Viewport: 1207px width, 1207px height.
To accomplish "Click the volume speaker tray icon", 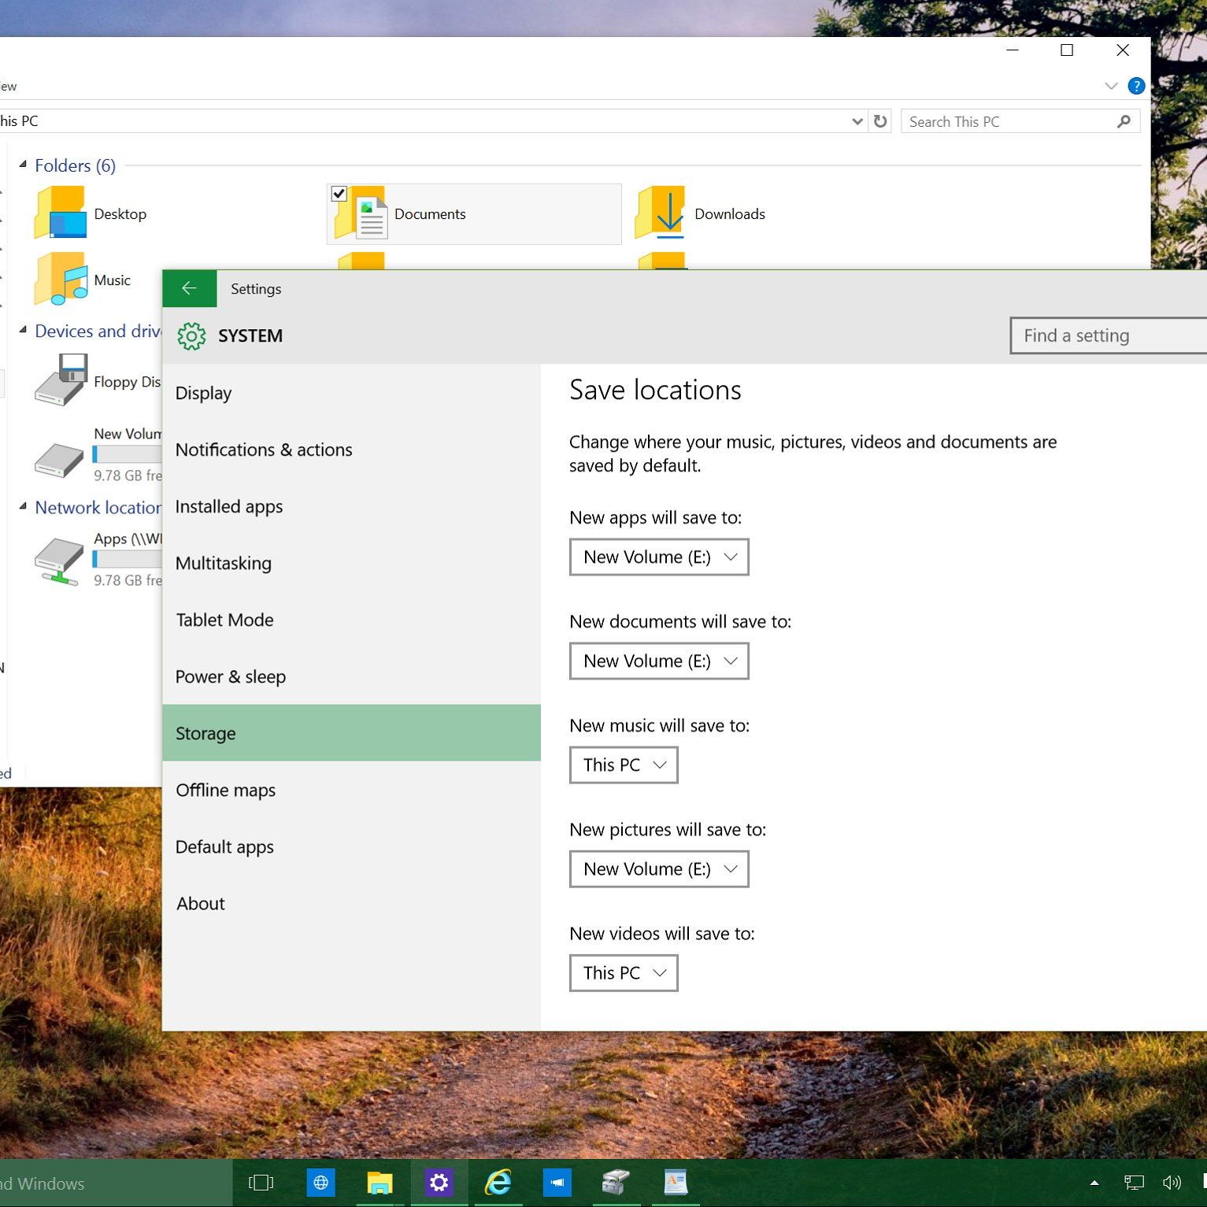I will click(x=1172, y=1183).
